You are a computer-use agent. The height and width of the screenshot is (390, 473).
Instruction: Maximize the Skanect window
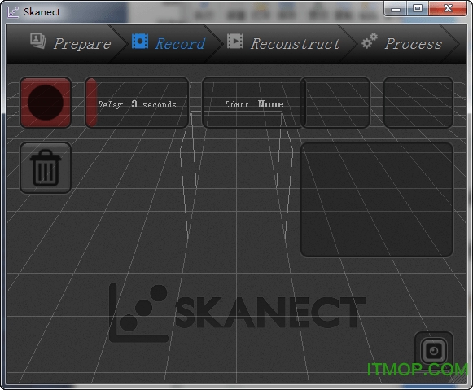[x=418, y=9]
